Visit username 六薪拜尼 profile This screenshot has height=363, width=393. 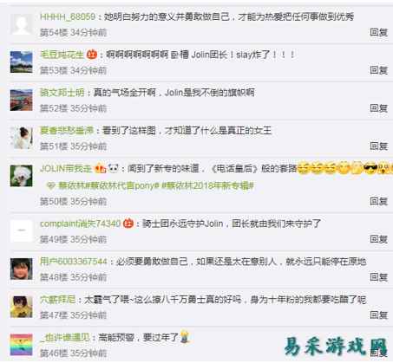(x=58, y=300)
